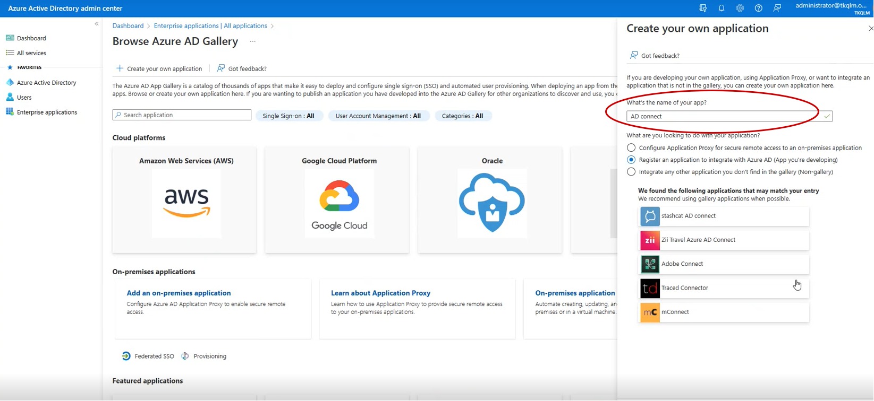Screen dimensions: 874x401
Task: Click Enterprise applications | All applications breadcrumb
Action: [x=210, y=26]
